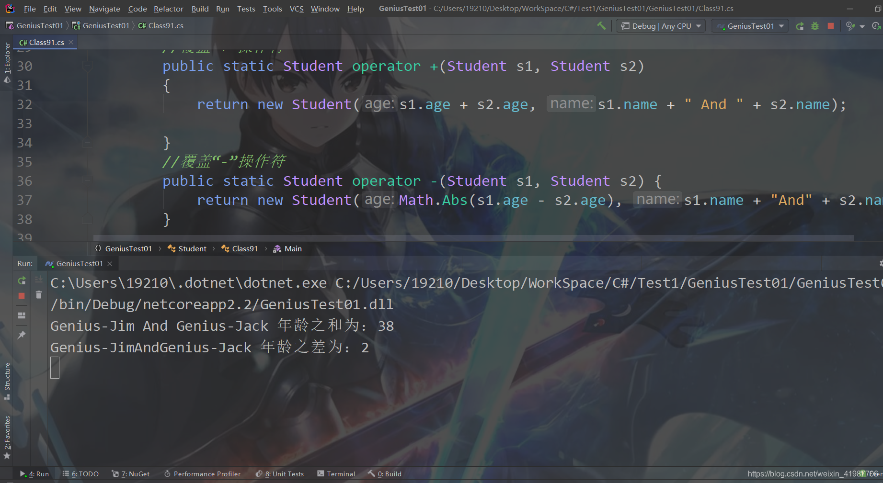Click Class91.cs in the navigation bar
Image resolution: width=883 pixels, height=483 pixels.
pos(161,25)
